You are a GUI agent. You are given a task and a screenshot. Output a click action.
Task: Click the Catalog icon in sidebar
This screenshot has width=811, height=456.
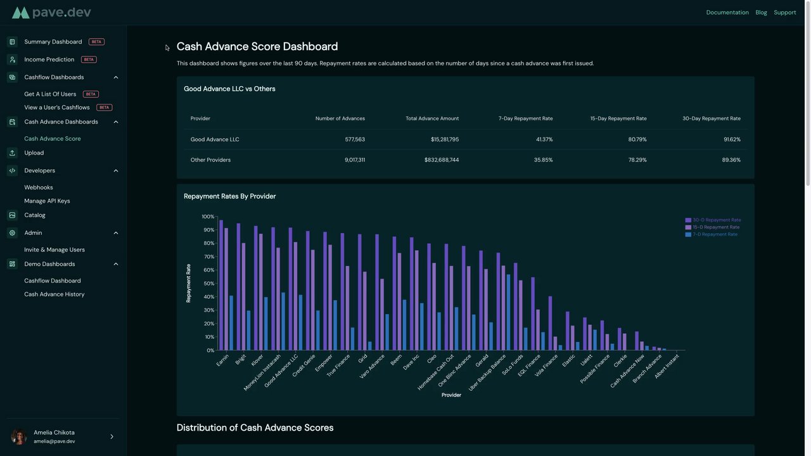[x=12, y=215]
